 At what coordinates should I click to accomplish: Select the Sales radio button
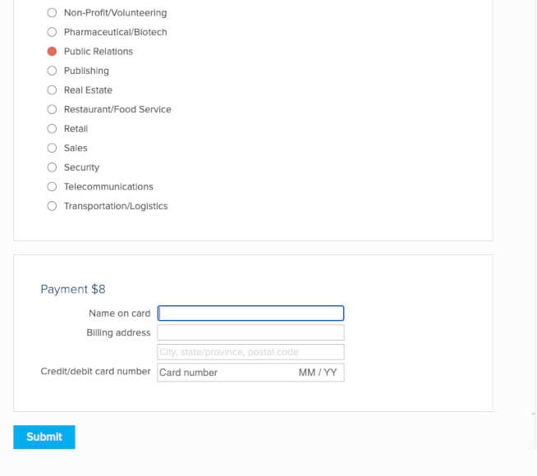(x=52, y=149)
